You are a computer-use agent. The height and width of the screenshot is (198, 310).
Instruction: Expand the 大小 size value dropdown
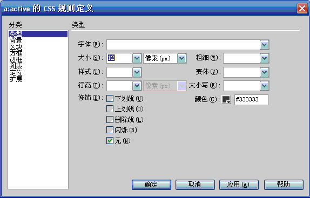coord(137,58)
